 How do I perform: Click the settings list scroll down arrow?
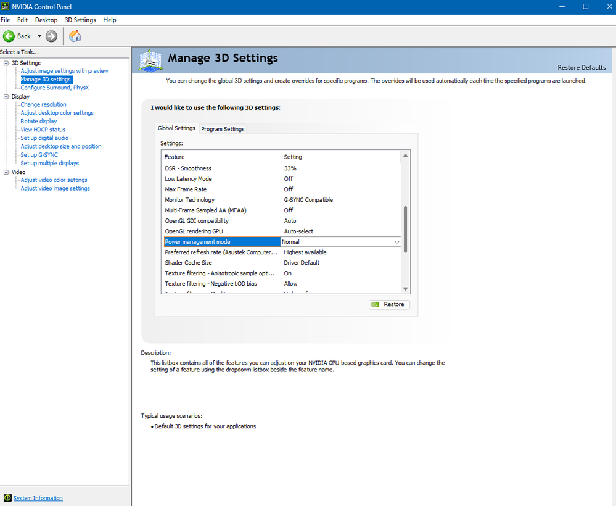point(406,289)
